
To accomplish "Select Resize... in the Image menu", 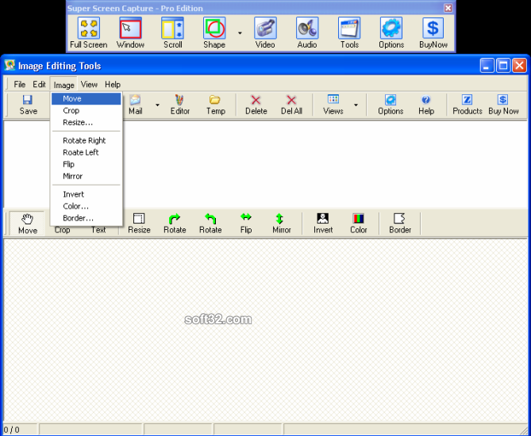I will [x=86, y=122].
